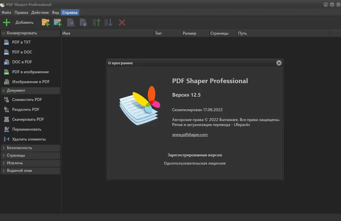The height and width of the screenshot is (221, 341).
Task: Sort by the Страницы column header
Action: 223,33
